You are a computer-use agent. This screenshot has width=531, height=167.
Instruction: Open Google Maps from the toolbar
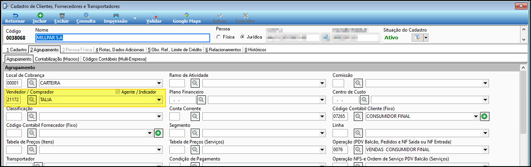(x=186, y=18)
